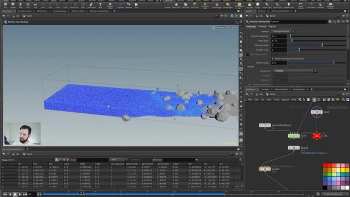Switch to the Regions tab
The width and height of the screenshot is (350, 197).
point(272,27)
